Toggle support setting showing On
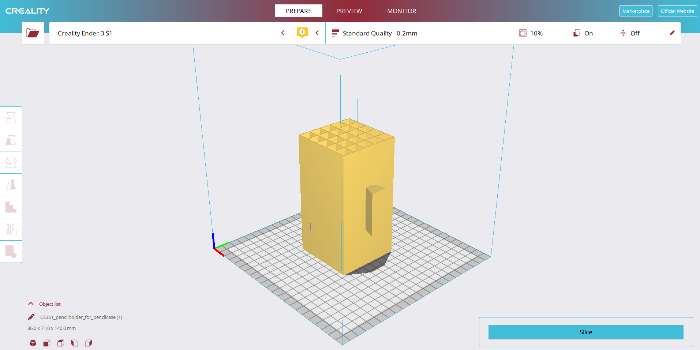The height and width of the screenshot is (350, 700). point(583,33)
